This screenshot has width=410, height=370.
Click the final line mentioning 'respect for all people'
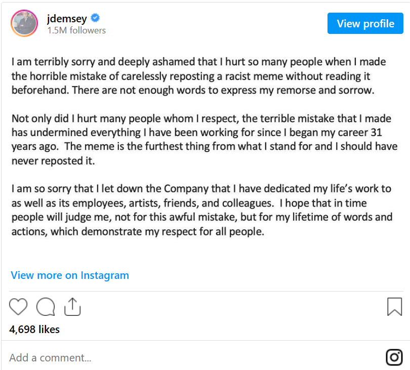click(138, 232)
